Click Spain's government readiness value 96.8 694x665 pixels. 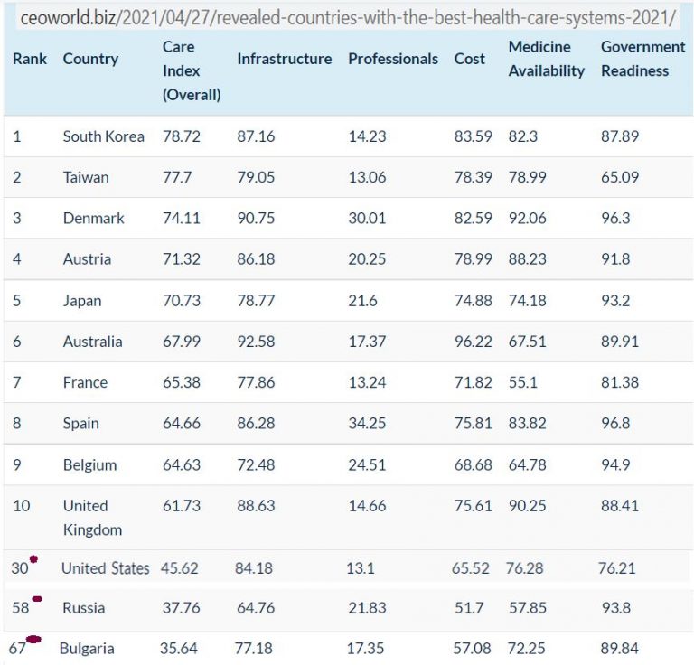pyautogui.click(x=619, y=423)
